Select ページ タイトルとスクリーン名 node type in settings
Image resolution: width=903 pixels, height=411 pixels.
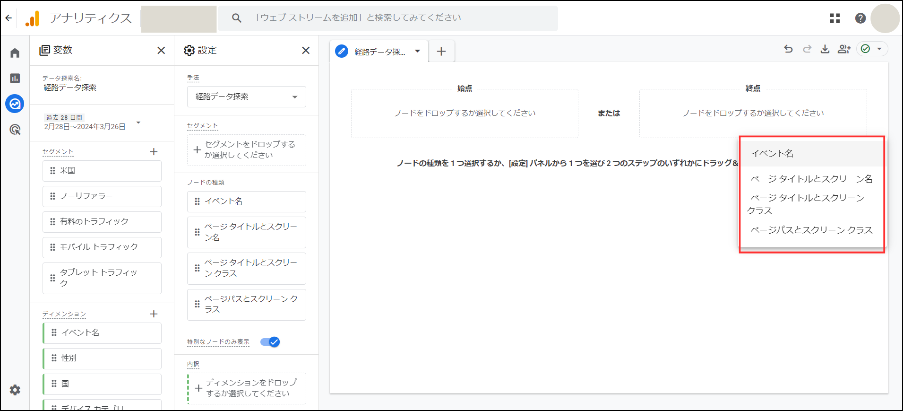coord(247,232)
